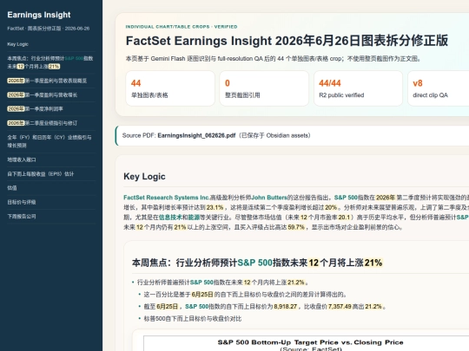Open sidebar link 地理收入敞口
Viewport: 469px width, 351px height.
[x=22, y=159]
